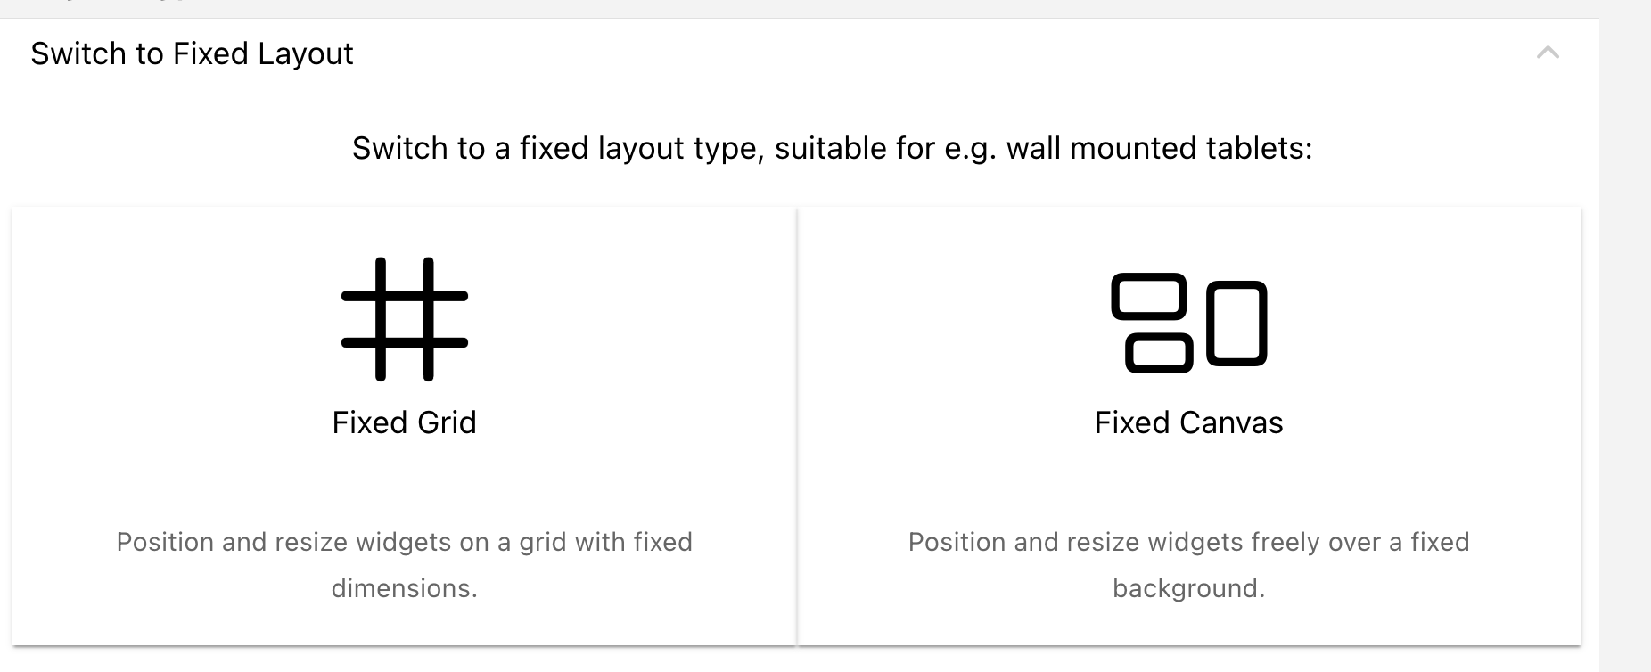Click the Fixed Grid hash icon
1651x672 pixels.
point(404,319)
